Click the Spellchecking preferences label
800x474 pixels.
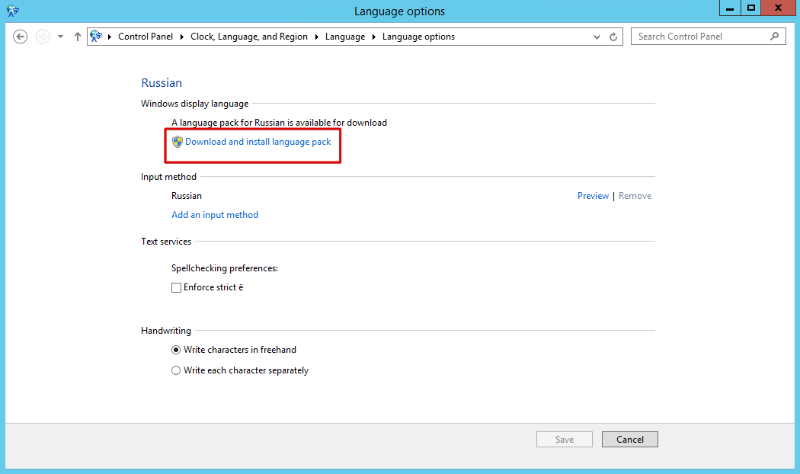tap(225, 268)
